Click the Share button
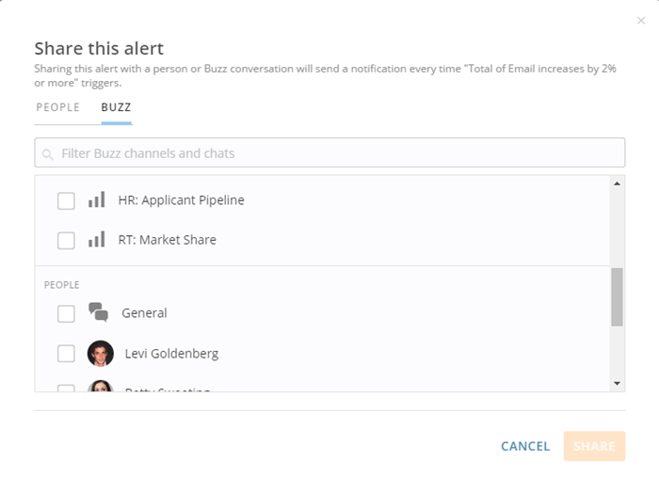This screenshot has height=492, width=659. [x=594, y=446]
